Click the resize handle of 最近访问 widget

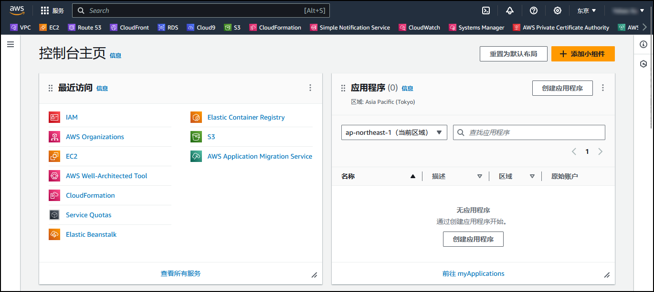click(314, 275)
